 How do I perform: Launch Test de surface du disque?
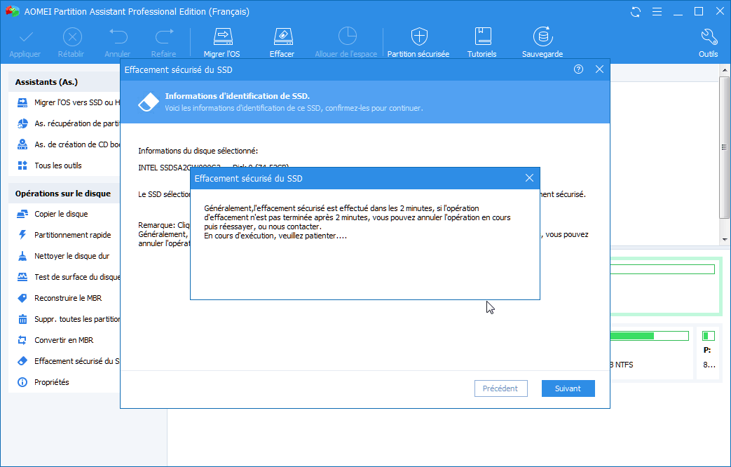click(x=68, y=277)
